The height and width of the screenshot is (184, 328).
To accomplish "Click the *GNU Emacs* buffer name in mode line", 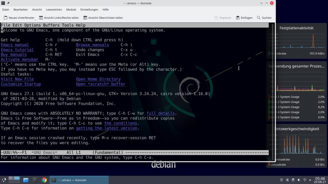I will (x=44, y=152).
